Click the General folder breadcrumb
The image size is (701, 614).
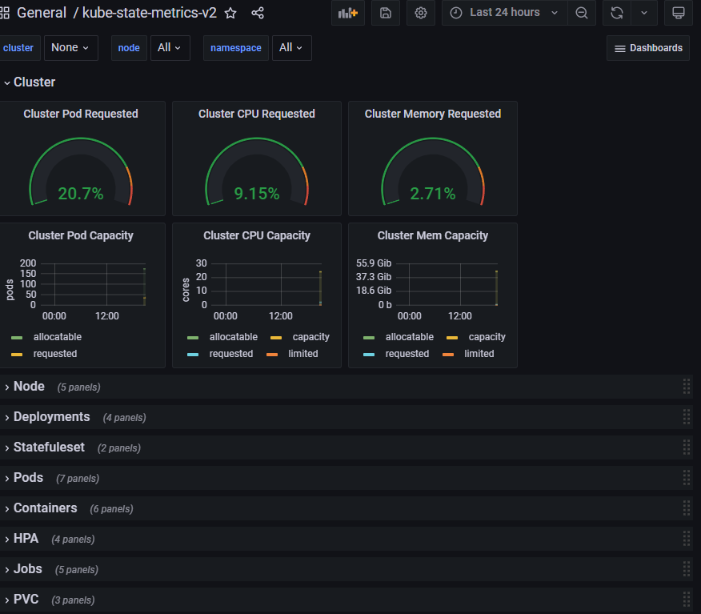[x=42, y=13]
